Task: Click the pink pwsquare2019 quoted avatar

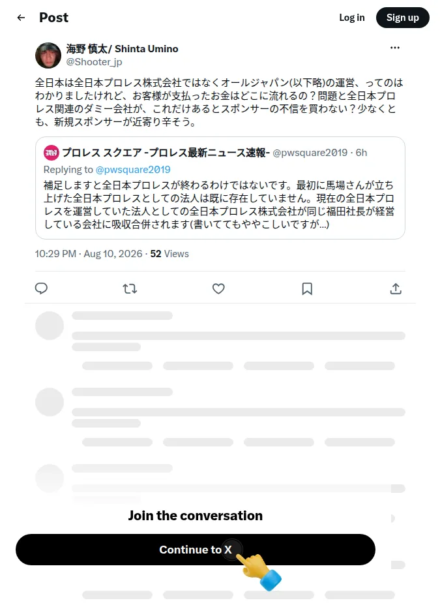Action: [51, 153]
